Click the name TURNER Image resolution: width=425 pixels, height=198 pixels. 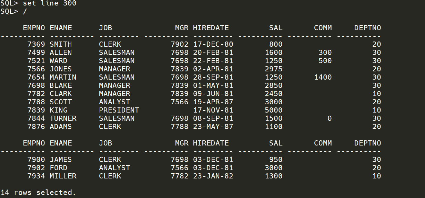pyautogui.click(x=63, y=118)
